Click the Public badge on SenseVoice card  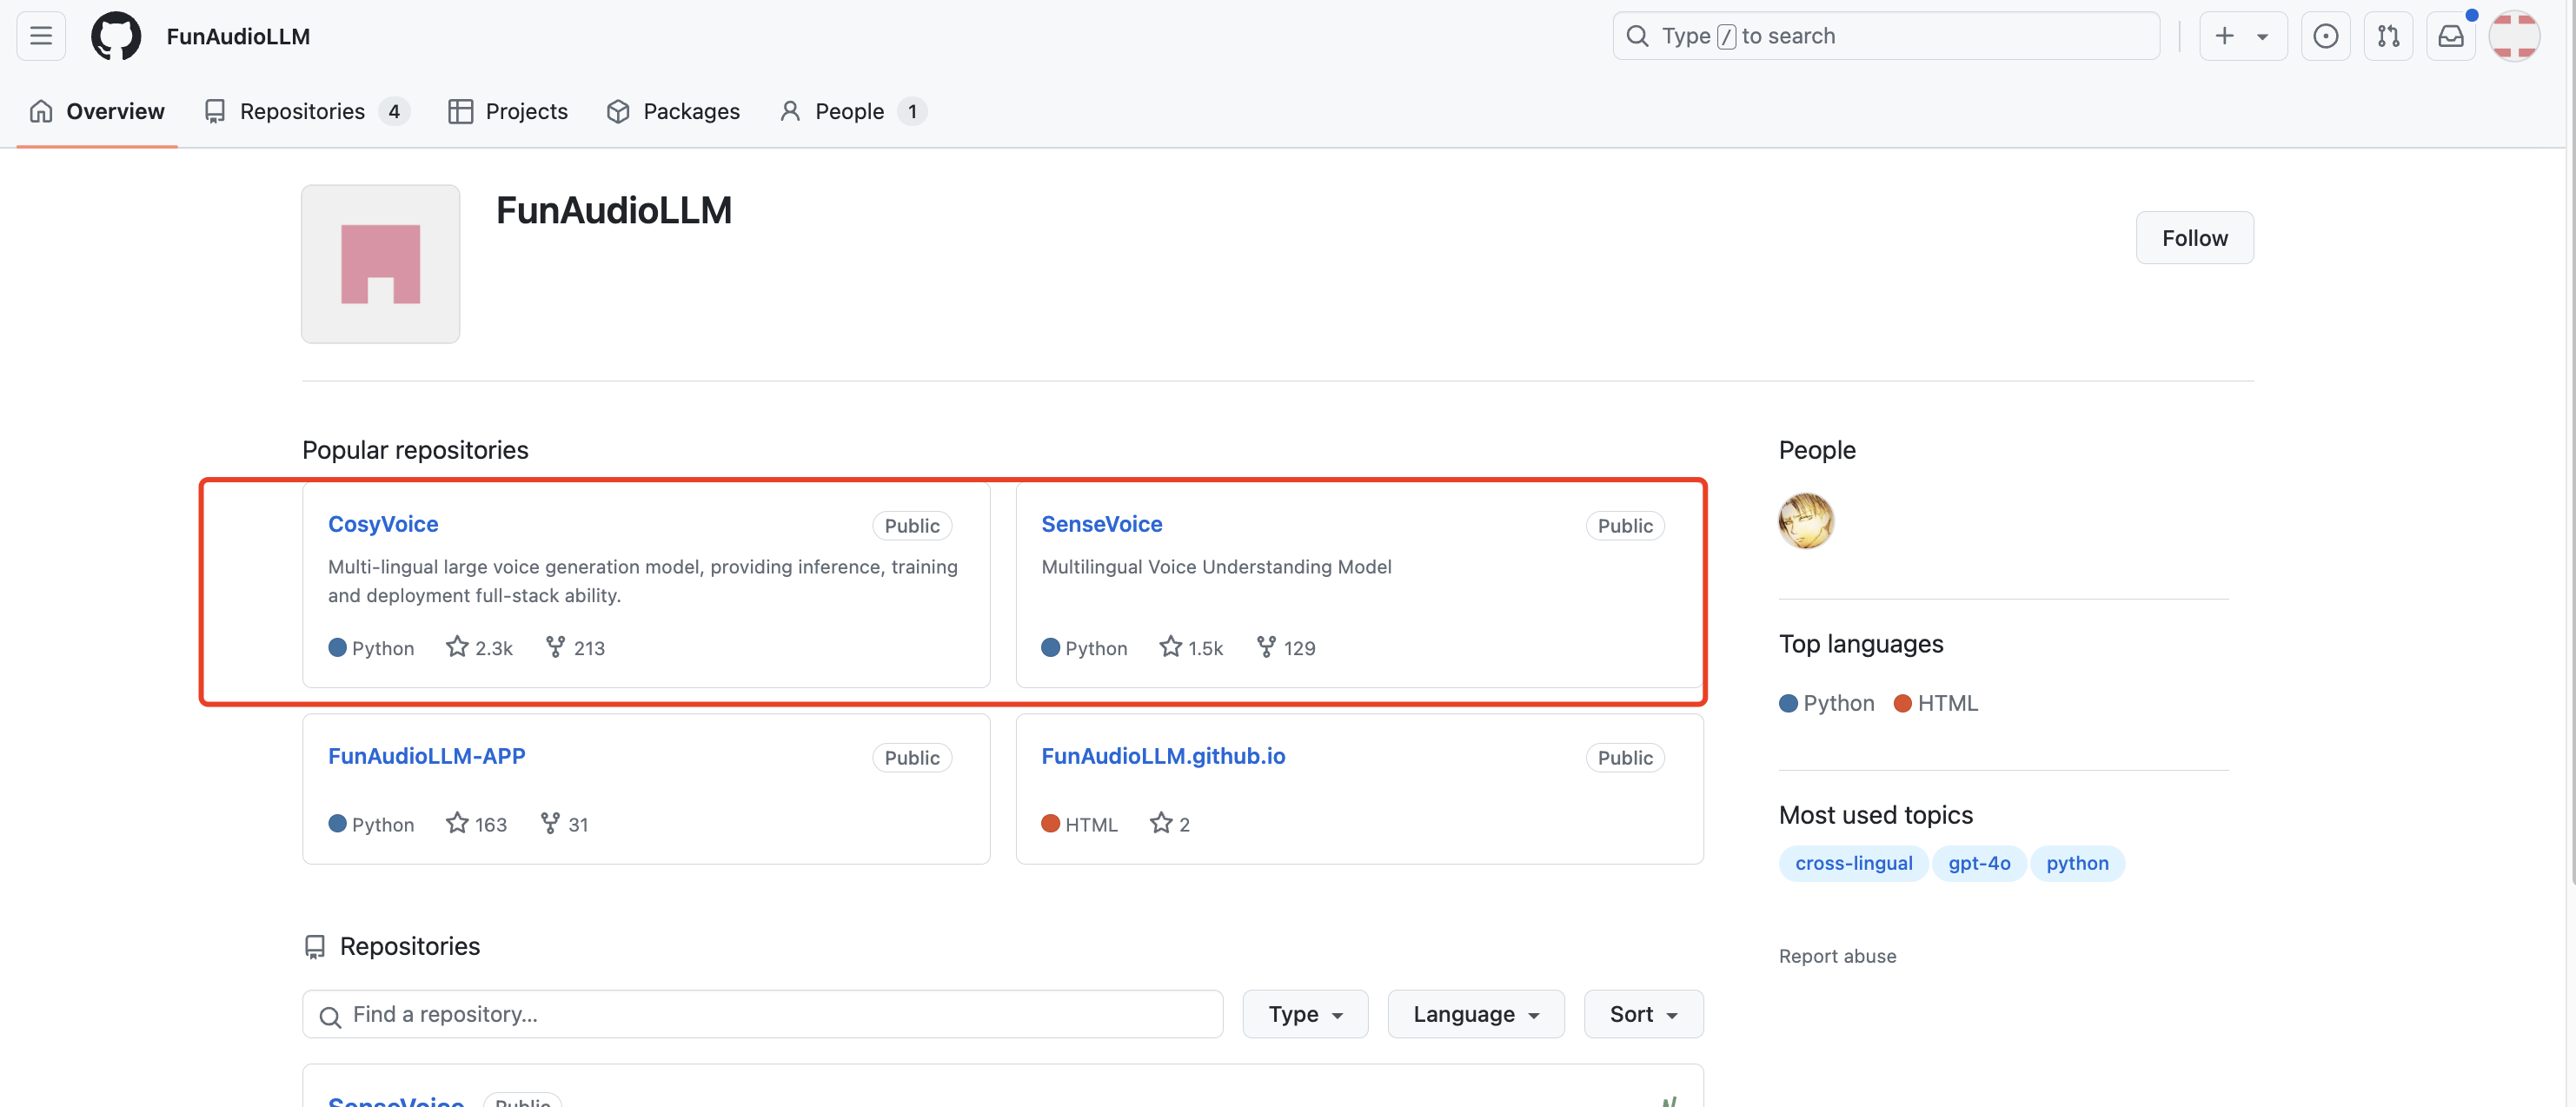click(x=1624, y=525)
